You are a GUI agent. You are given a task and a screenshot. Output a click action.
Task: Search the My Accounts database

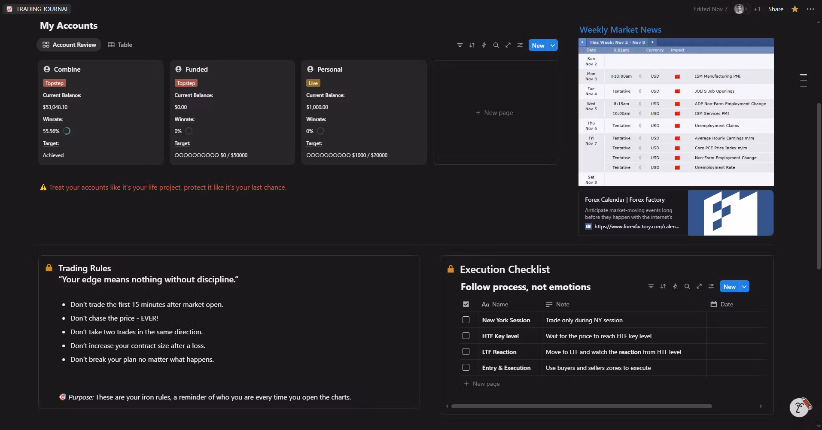(x=496, y=45)
